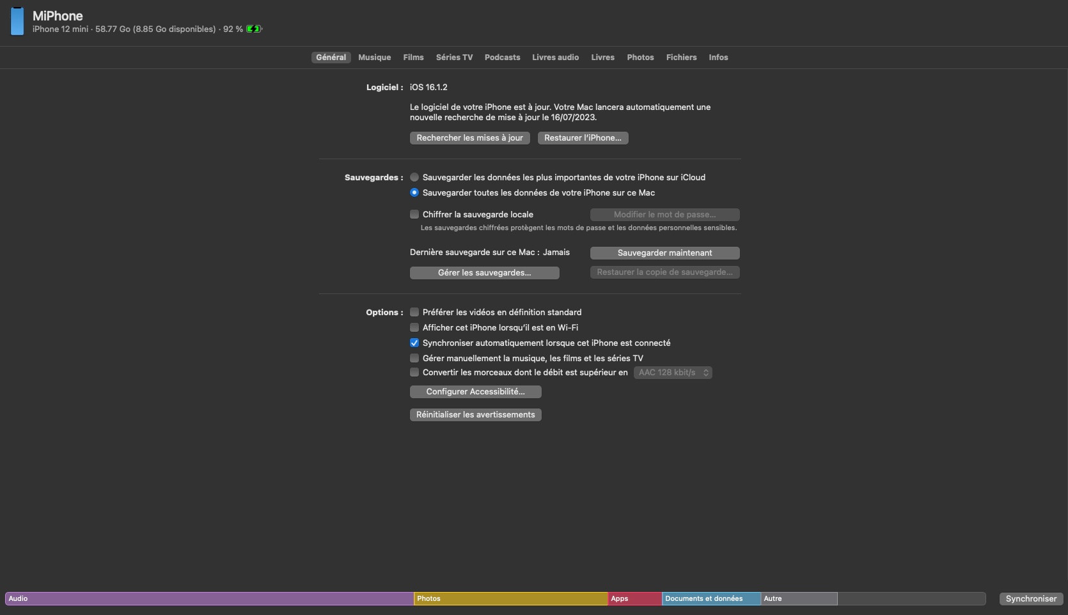Enable Chiffrer la sauvegarde locale checkbox
Image resolution: width=1068 pixels, height=615 pixels.
414,214
